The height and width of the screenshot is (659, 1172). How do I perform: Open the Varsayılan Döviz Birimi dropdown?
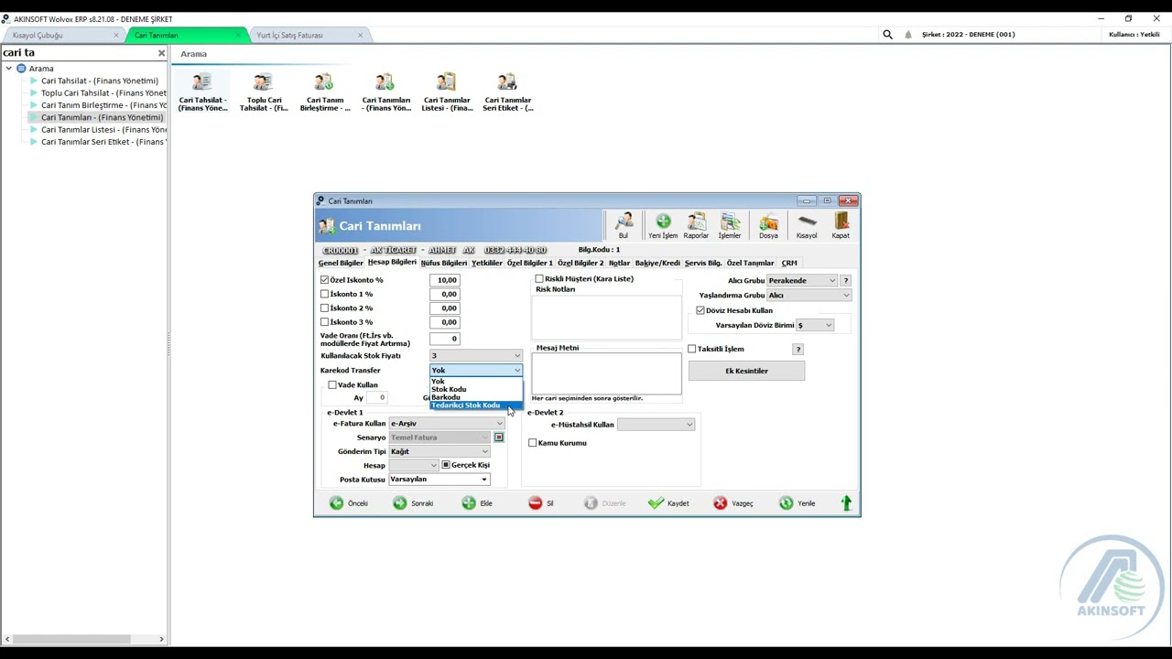point(814,325)
